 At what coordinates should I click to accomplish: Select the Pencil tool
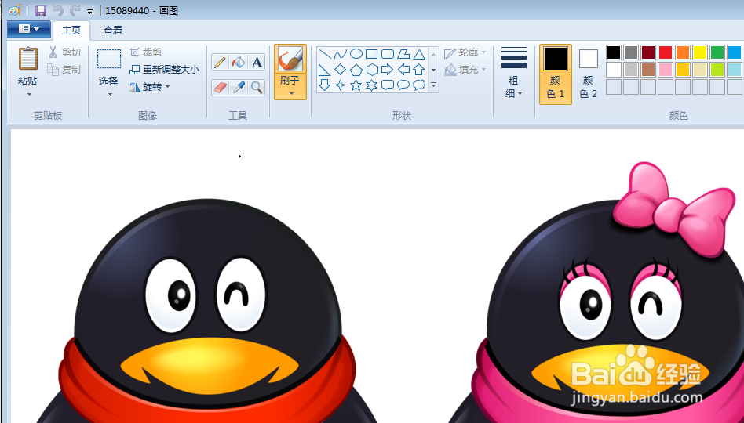point(220,62)
